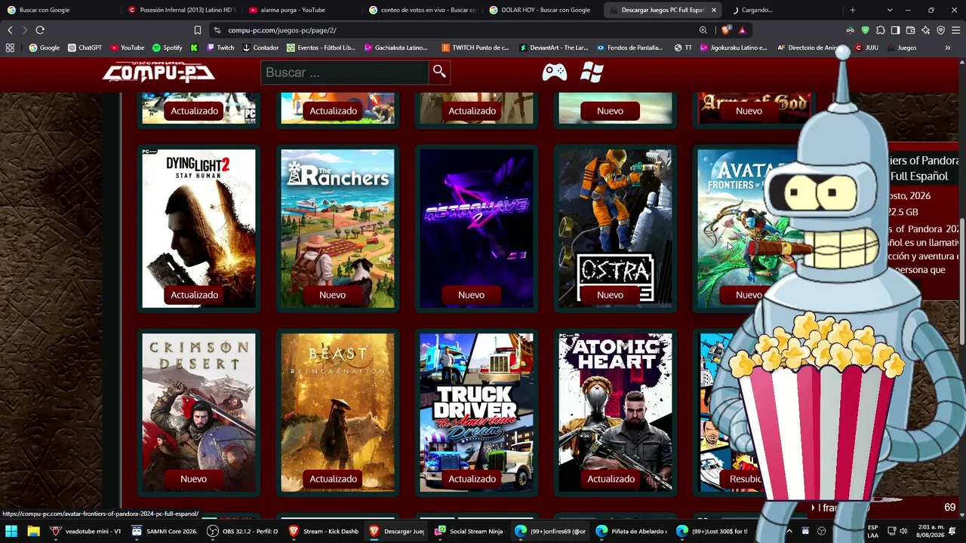Viewport: 966px width, 543px height.
Task: Bookmark this page with the bookmark icon
Action: click(x=198, y=30)
